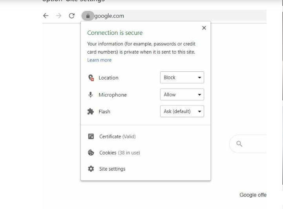
Task: Close the site info popup
Action: [204, 28]
